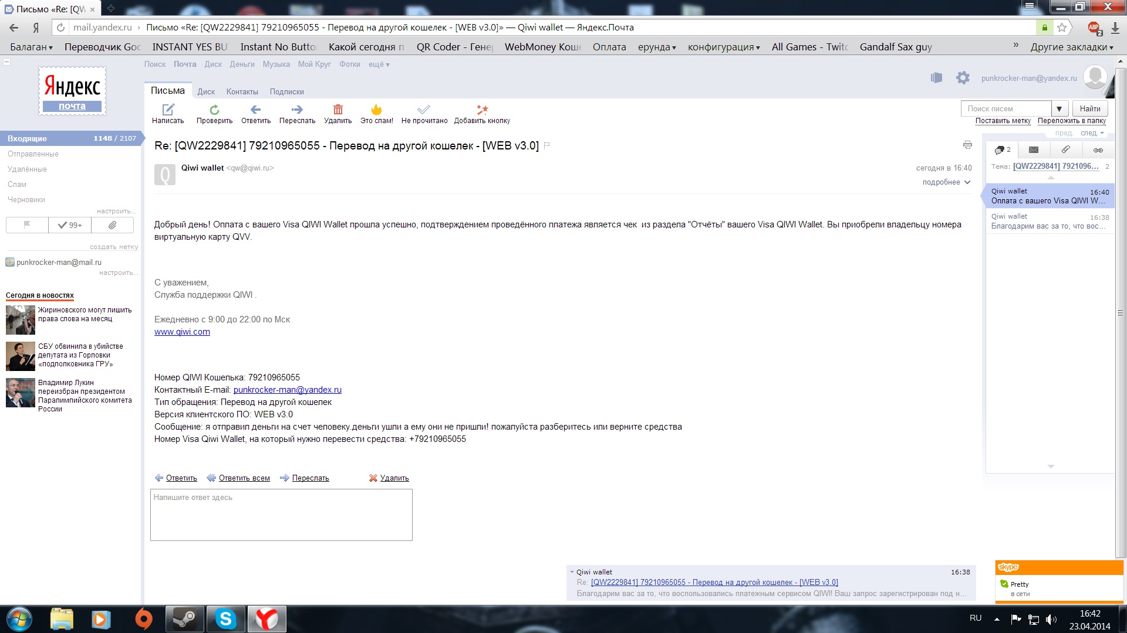1127x633 pixels.
Task: Mark message with Это спам! icon
Action: pyautogui.click(x=376, y=110)
